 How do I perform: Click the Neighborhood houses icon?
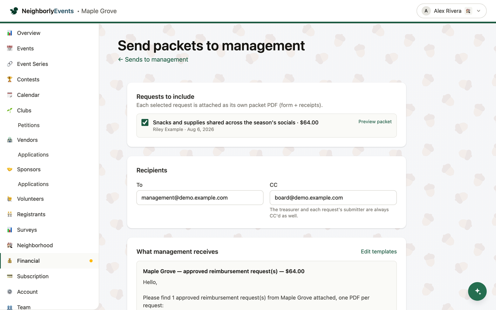[x=10, y=245]
